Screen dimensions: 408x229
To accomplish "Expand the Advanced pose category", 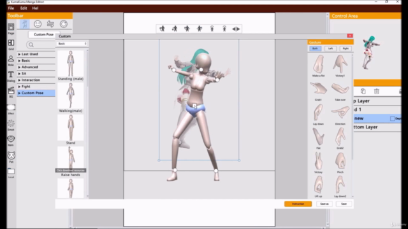I will click(36, 67).
